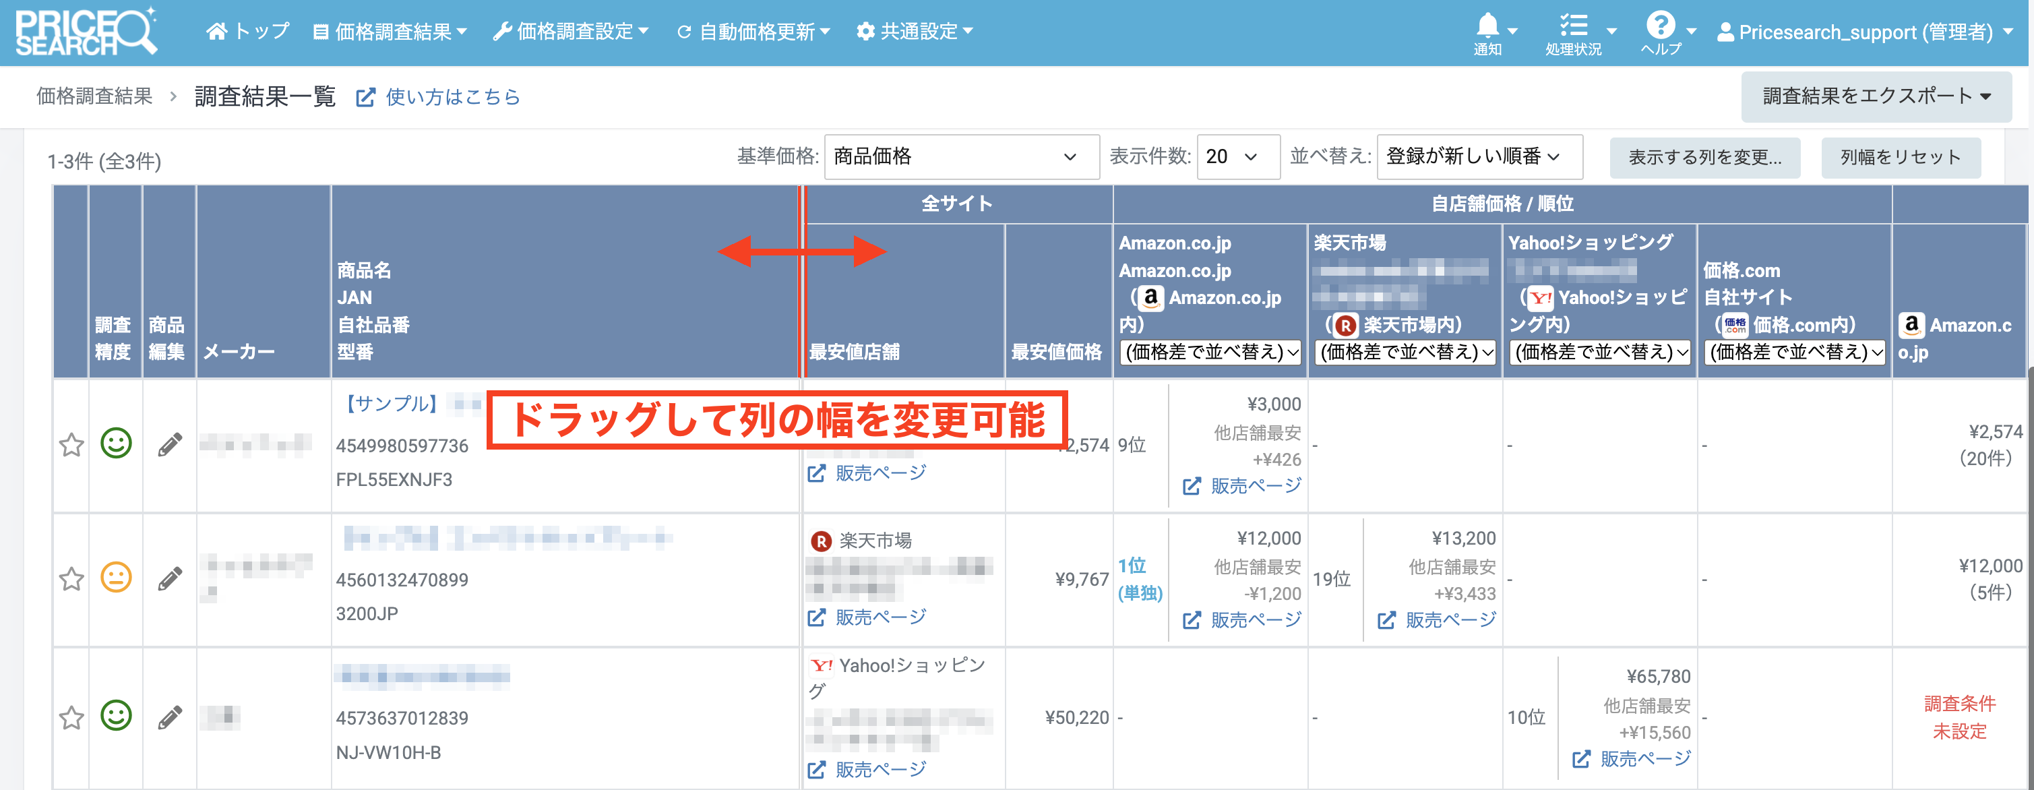The height and width of the screenshot is (790, 2034).
Task: Edit product 3200JP with pencil icon
Action: click(170, 579)
